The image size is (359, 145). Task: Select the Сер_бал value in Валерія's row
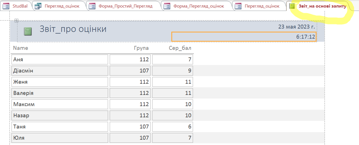coord(172,93)
